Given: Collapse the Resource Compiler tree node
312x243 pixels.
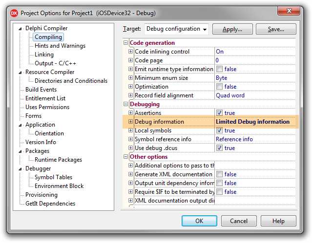Looking at the screenshot, I should 20,73.
